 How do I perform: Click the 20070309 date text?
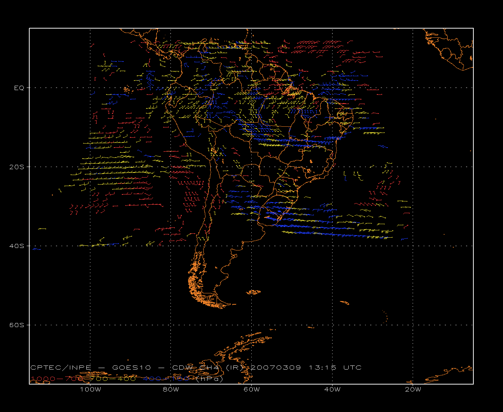[276, 367]
